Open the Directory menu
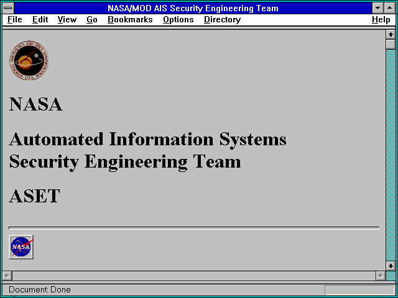Viewport: 398px width, 298px height. pyautogui.click(x=223, y=20)
